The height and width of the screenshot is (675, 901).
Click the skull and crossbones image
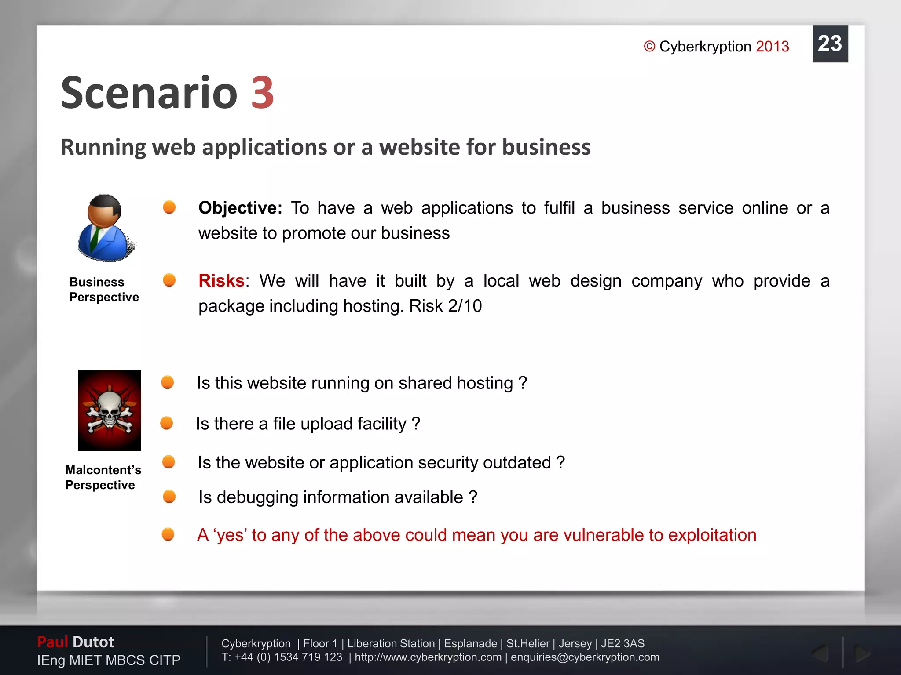point(110,410)
